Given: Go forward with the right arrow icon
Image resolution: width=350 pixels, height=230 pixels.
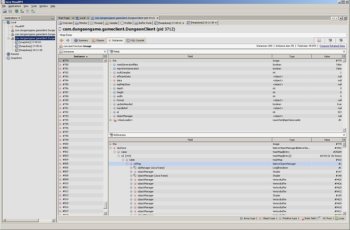Looking at the screenshot, I should pyautogui.click(x=67, y=41).
